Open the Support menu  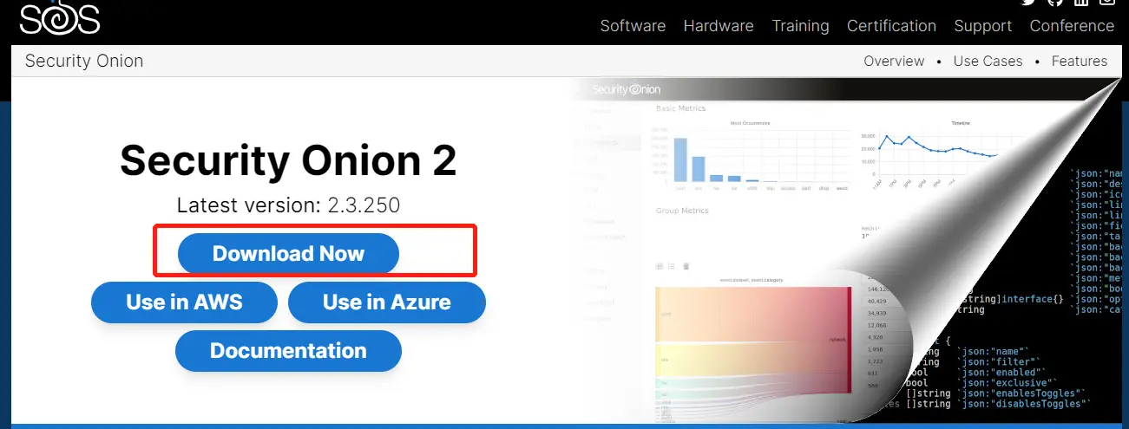point(982,26)
